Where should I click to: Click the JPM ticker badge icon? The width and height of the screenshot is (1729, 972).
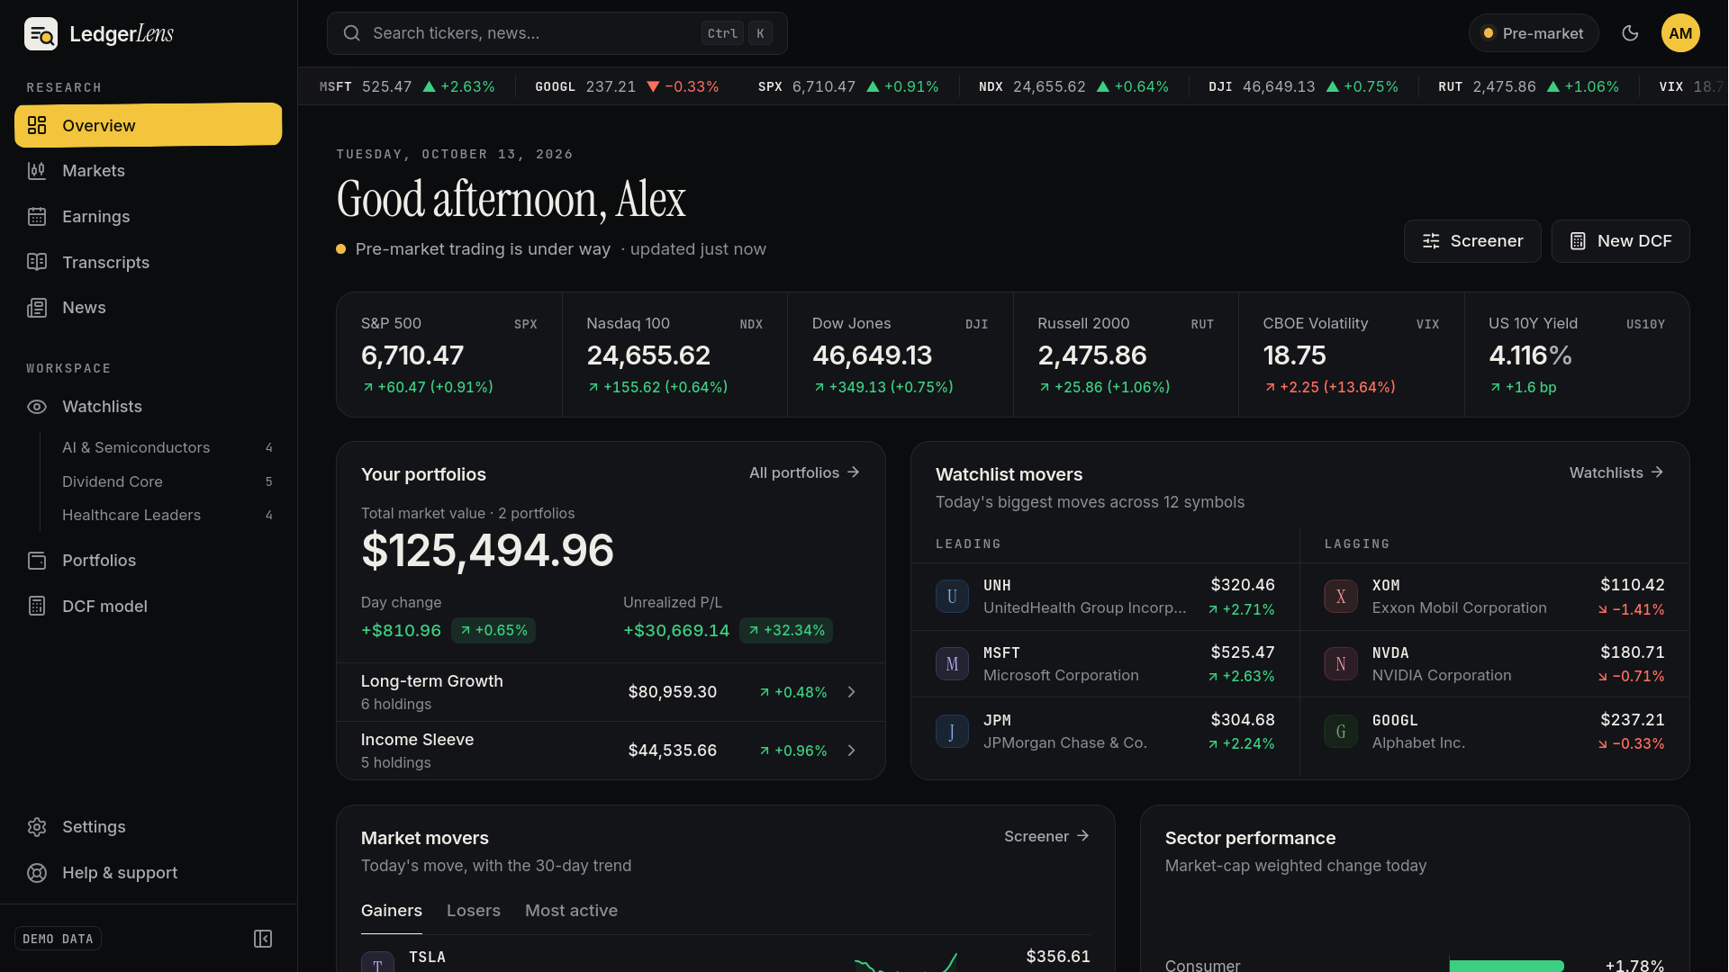coord(952,732)
